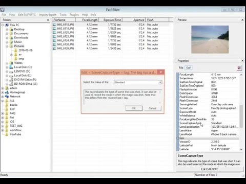The image size is (246, 184).
Task: Close the Preview panel
Action: (242, 20)
